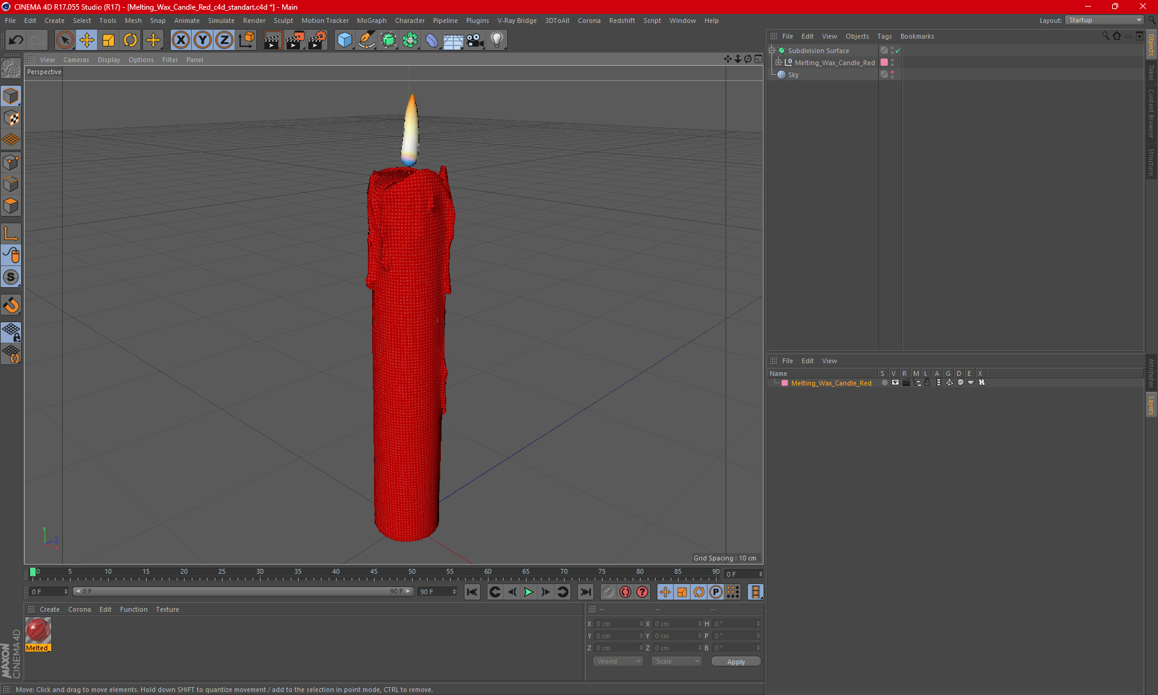This screenshot has width=1158, height=695.
Task: Open Edit Render Settings icon
Action: 317,40
